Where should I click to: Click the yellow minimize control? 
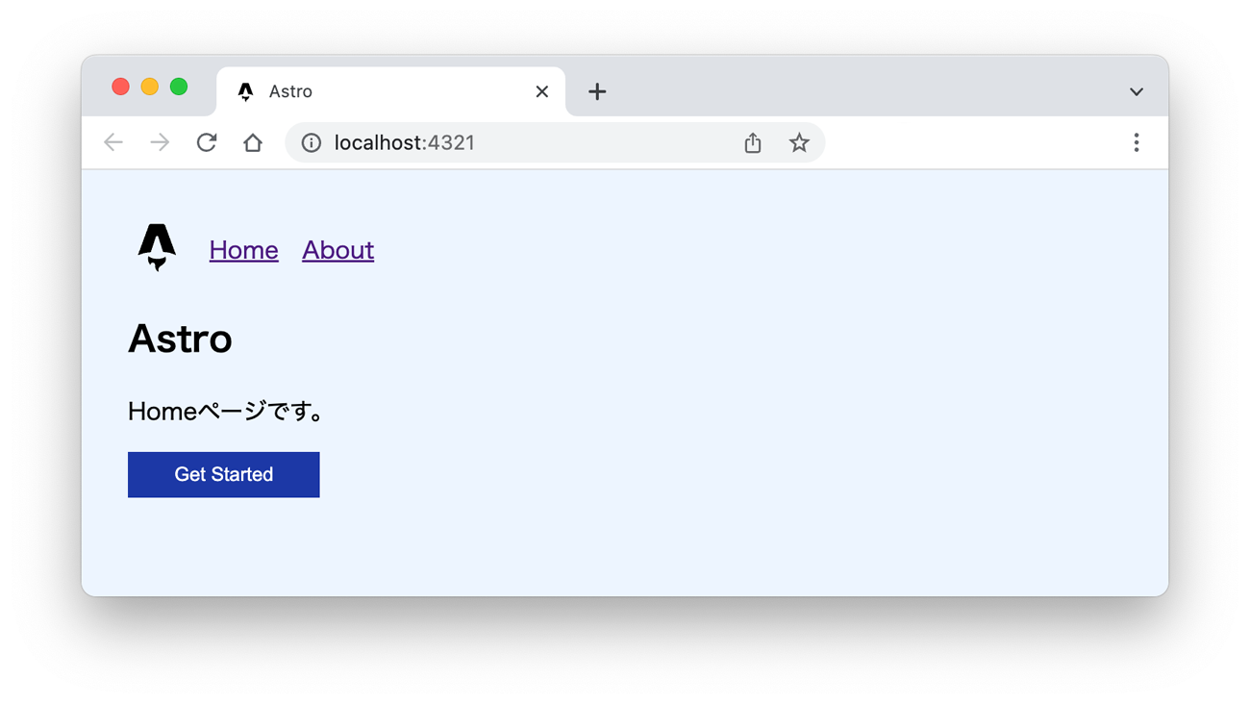pyautogui.click(x=149, y=86)
